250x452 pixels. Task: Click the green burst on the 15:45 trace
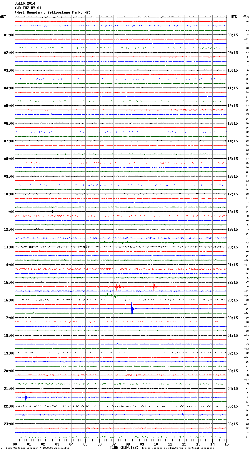(x=116, y=296)
